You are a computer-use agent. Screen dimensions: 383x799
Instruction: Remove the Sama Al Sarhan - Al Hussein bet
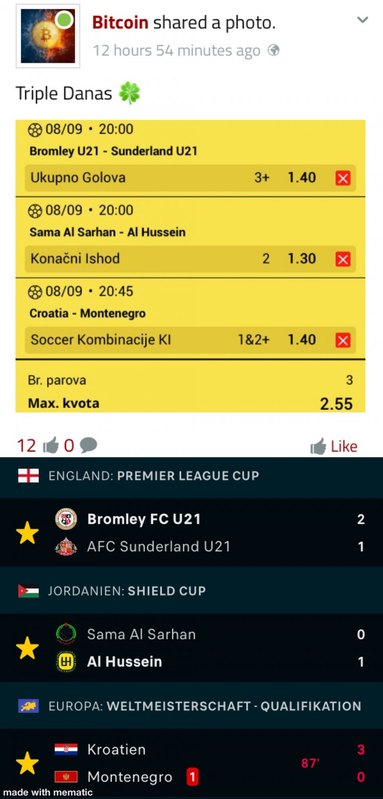pyautogui.click(x=343, y=259)
